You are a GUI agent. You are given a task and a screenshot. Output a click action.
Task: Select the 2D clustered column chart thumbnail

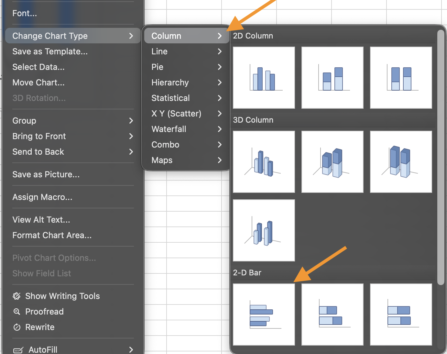(264, 78)
